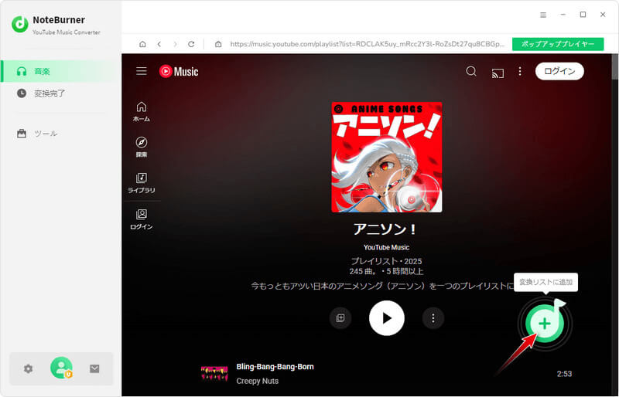619x397 pixels.
Task: Open the user account avatar icon
Action: click(x=61, y=368)
